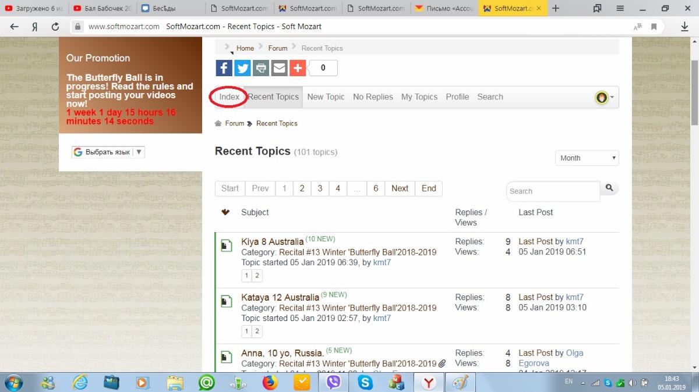Viewport: 699px width, 392px height.
Task: Click the page translate icon in address bar
Action: [x=638, y=27]
